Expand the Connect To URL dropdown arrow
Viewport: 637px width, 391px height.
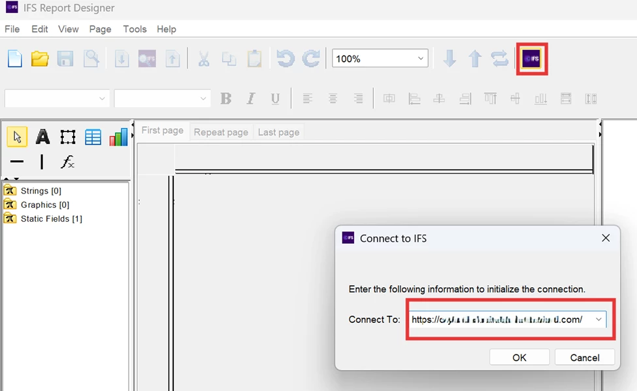598,320
